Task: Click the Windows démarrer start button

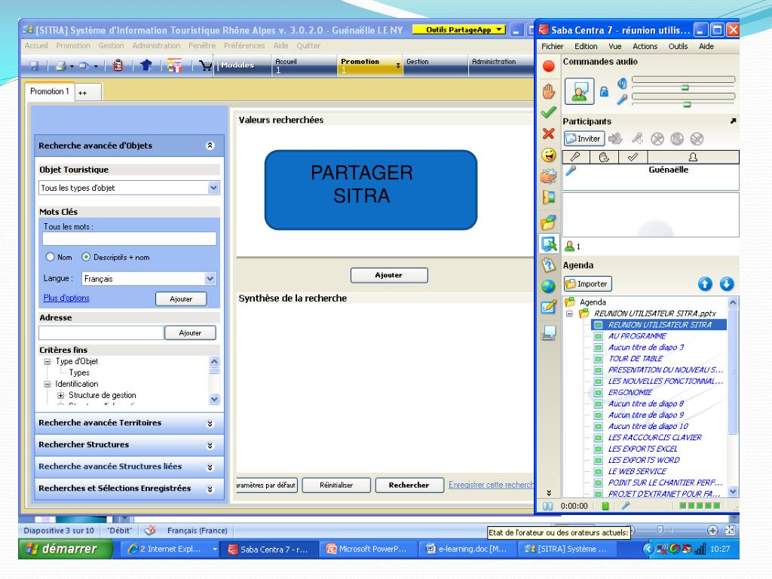Action: (x=65, y=549)
